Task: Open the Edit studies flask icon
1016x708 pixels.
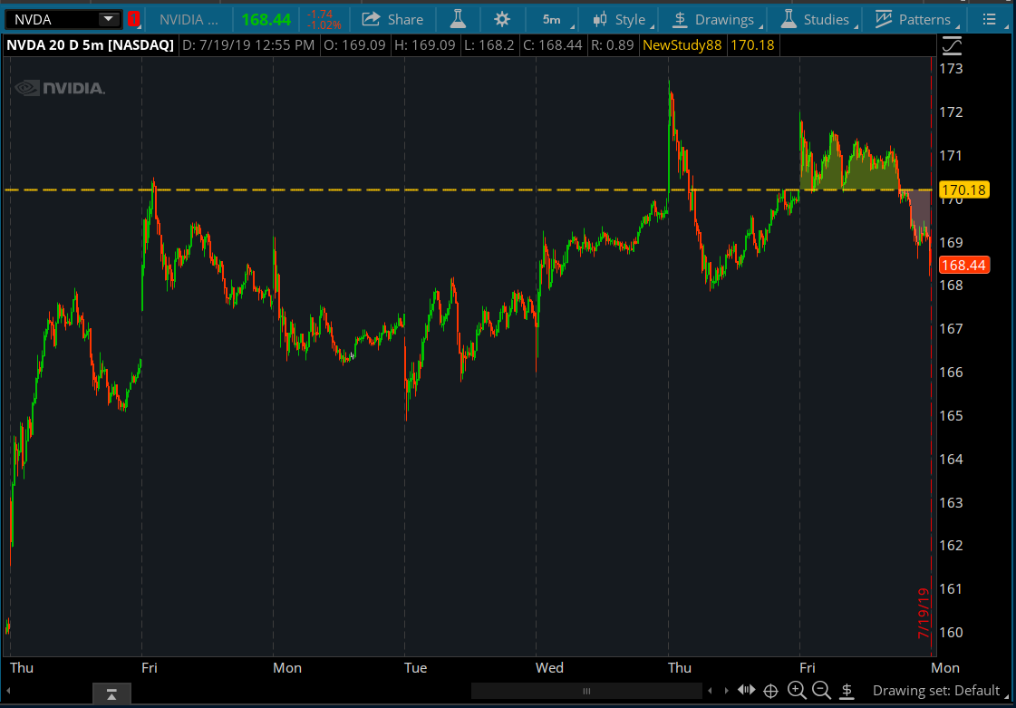Action: [x=458, y=19]
